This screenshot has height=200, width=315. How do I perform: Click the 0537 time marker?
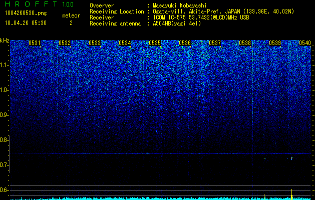[215, 43]
